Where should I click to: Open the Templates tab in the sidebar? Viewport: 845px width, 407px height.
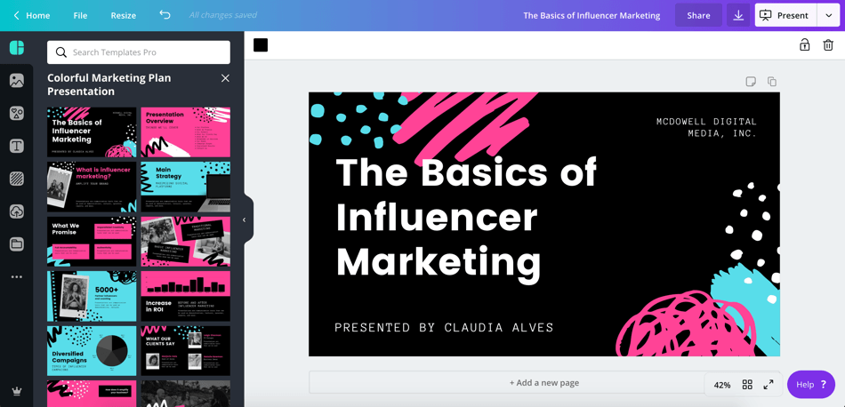click(17, 47)
